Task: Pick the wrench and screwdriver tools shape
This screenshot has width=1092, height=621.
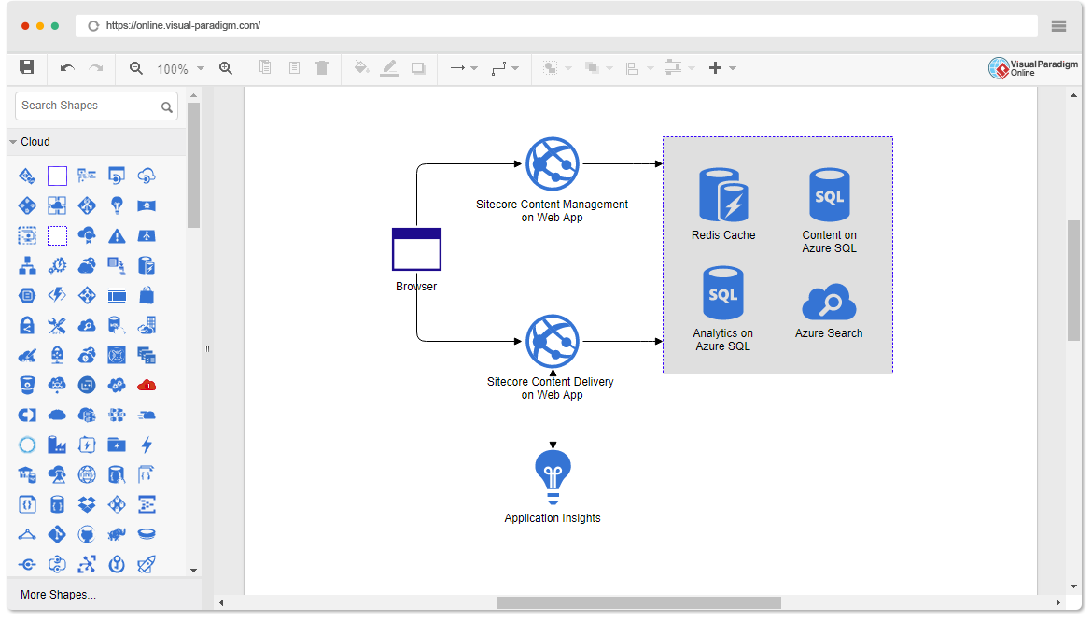Action: click(x=57, y=326)
